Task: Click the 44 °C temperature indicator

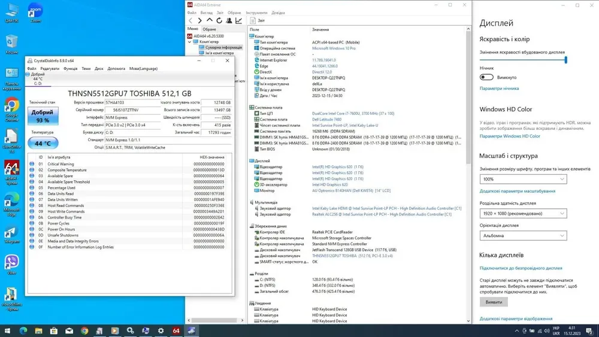Action: [x=42, y=143]
